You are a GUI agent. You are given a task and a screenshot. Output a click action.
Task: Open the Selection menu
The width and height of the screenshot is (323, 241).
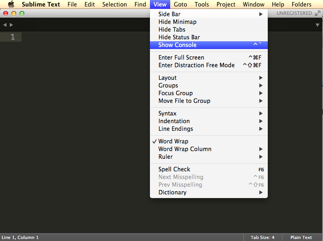pyautogui.click(x=115, y=4)
